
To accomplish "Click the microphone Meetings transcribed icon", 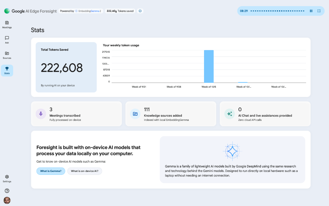I will [41, 114].
